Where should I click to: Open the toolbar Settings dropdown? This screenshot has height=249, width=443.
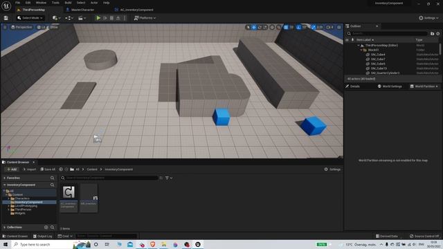pos(428,18)
